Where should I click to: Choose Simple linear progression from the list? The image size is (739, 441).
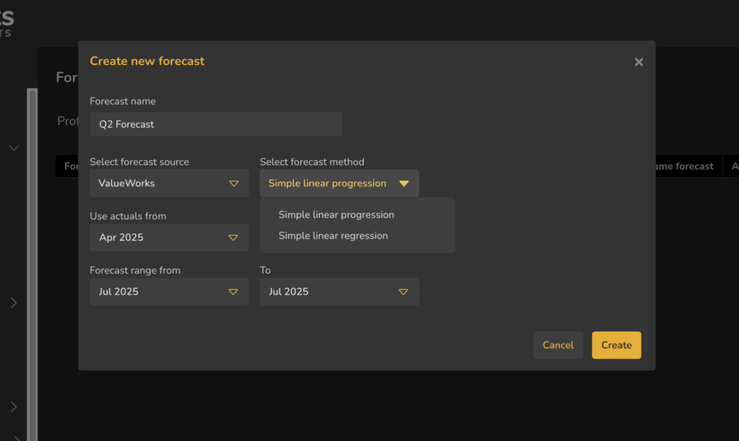pyautogui.click(x=336, y=215)
